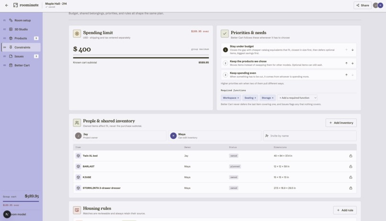Click the Add rule button
Image resolution: width=386 pixels, height=221 pixels.
[345, 210]
